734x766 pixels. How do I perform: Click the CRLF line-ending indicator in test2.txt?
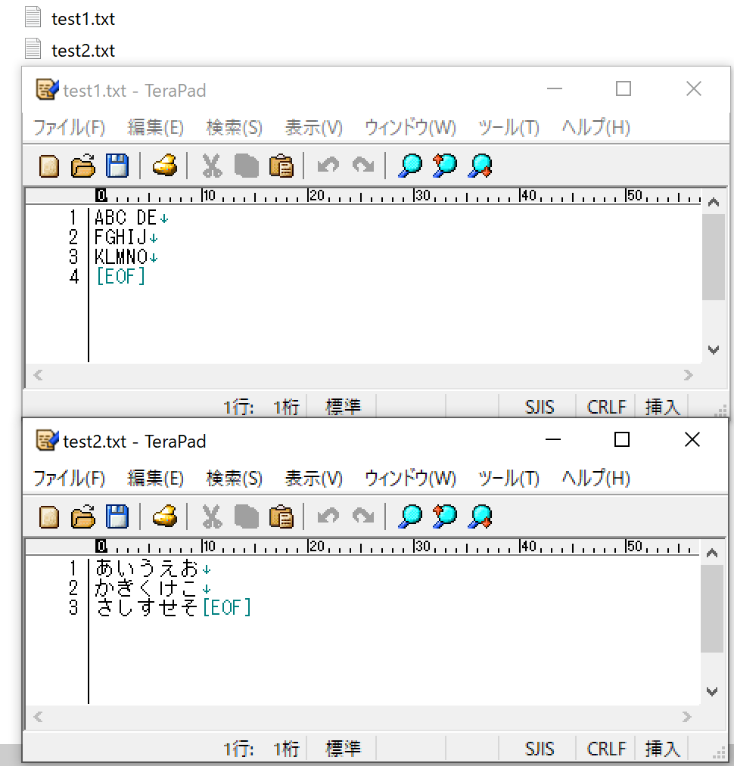[x=605, y=749]
